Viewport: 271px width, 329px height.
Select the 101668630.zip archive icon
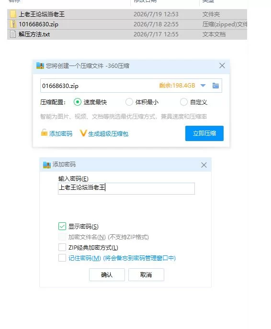coord(13,24)
